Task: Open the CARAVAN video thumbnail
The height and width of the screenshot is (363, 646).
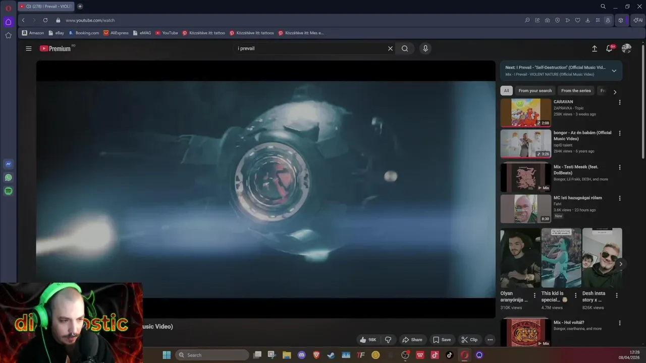Action: [525, 112]
